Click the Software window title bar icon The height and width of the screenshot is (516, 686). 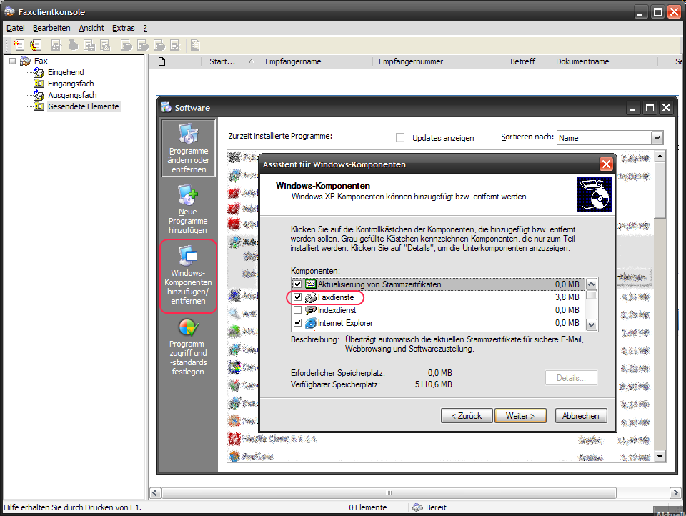[166, 107]
